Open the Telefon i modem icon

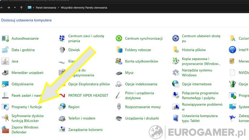pos(62,118)
